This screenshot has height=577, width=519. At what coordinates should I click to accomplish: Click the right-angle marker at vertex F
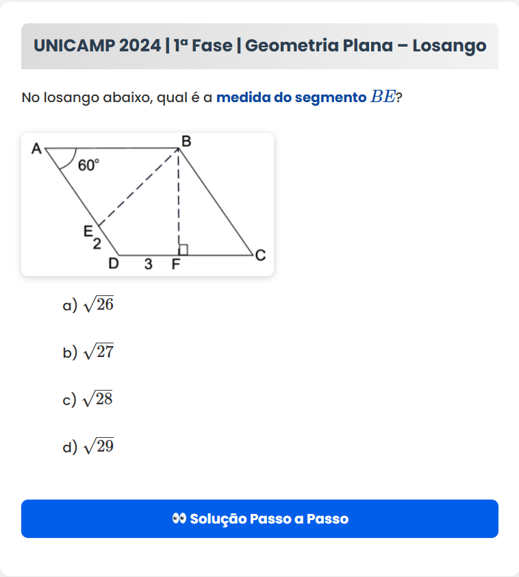click(183, 249)
